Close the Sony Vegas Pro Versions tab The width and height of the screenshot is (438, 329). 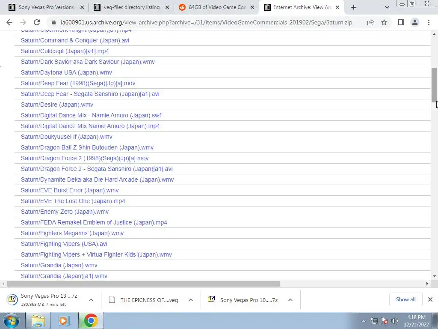coord(82,8)
